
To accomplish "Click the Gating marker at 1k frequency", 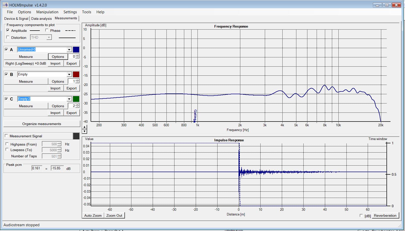I will tap(195, 116).
